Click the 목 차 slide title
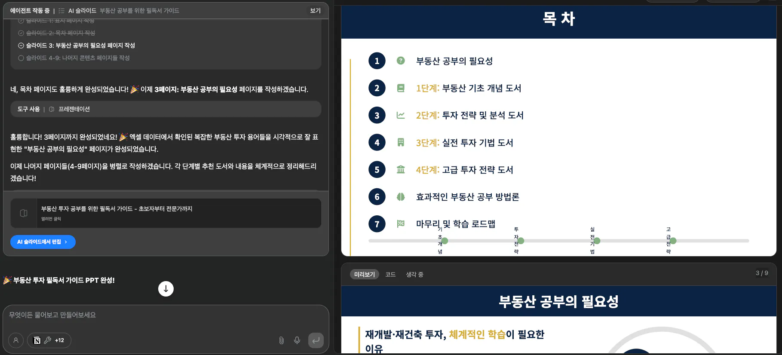782x355 pixels. pyautogui.click(x=559, y=18)
